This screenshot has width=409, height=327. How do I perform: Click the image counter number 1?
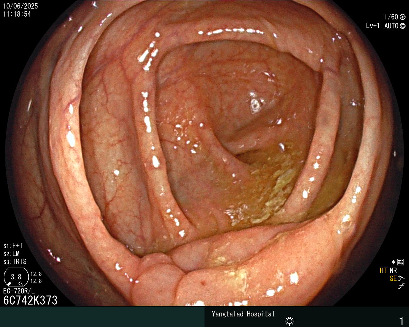pyautogui.click(x=402, y=321)
